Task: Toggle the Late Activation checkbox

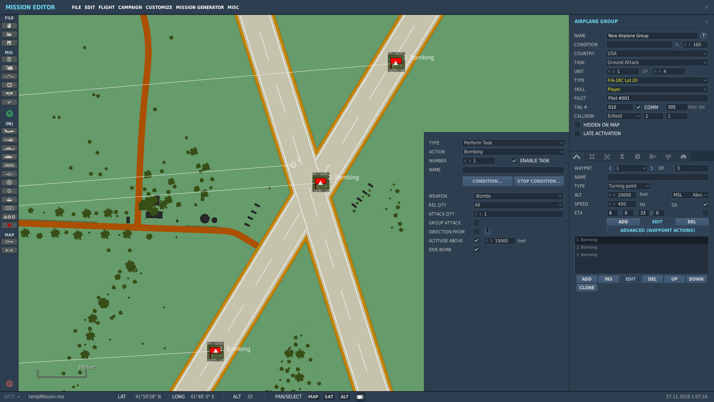Action: 578,134
